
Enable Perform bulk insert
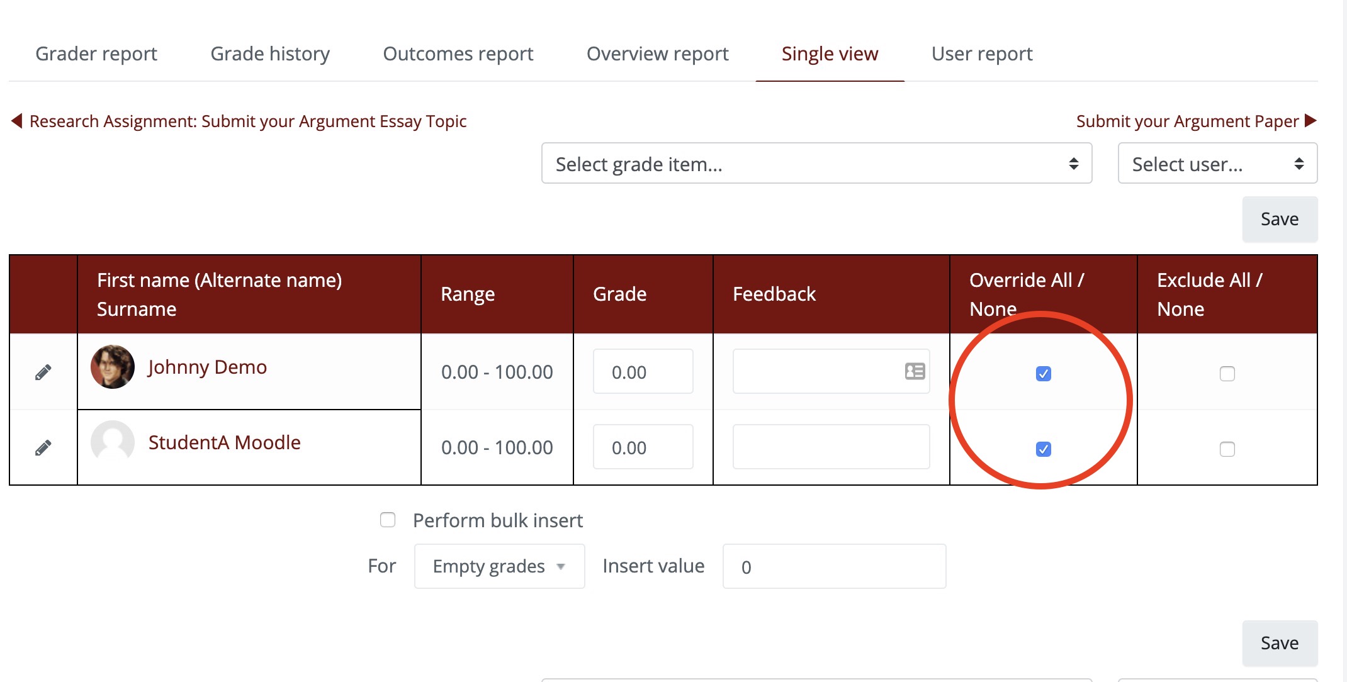tap(387, 520)
